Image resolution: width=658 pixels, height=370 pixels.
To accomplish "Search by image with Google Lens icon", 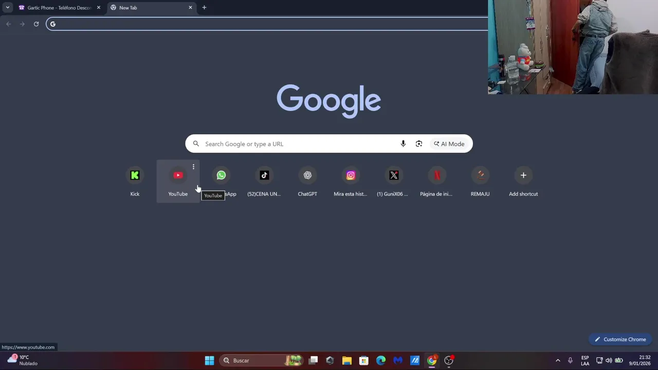I will point(419,144).
